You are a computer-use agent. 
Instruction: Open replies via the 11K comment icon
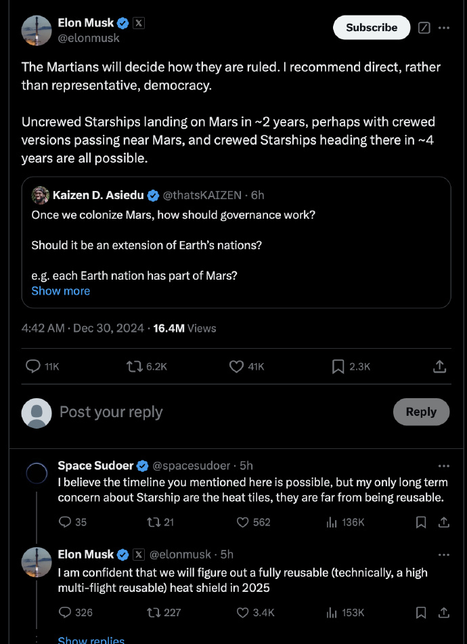tap(33, 366)
